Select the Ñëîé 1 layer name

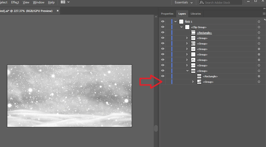point(189,22)
